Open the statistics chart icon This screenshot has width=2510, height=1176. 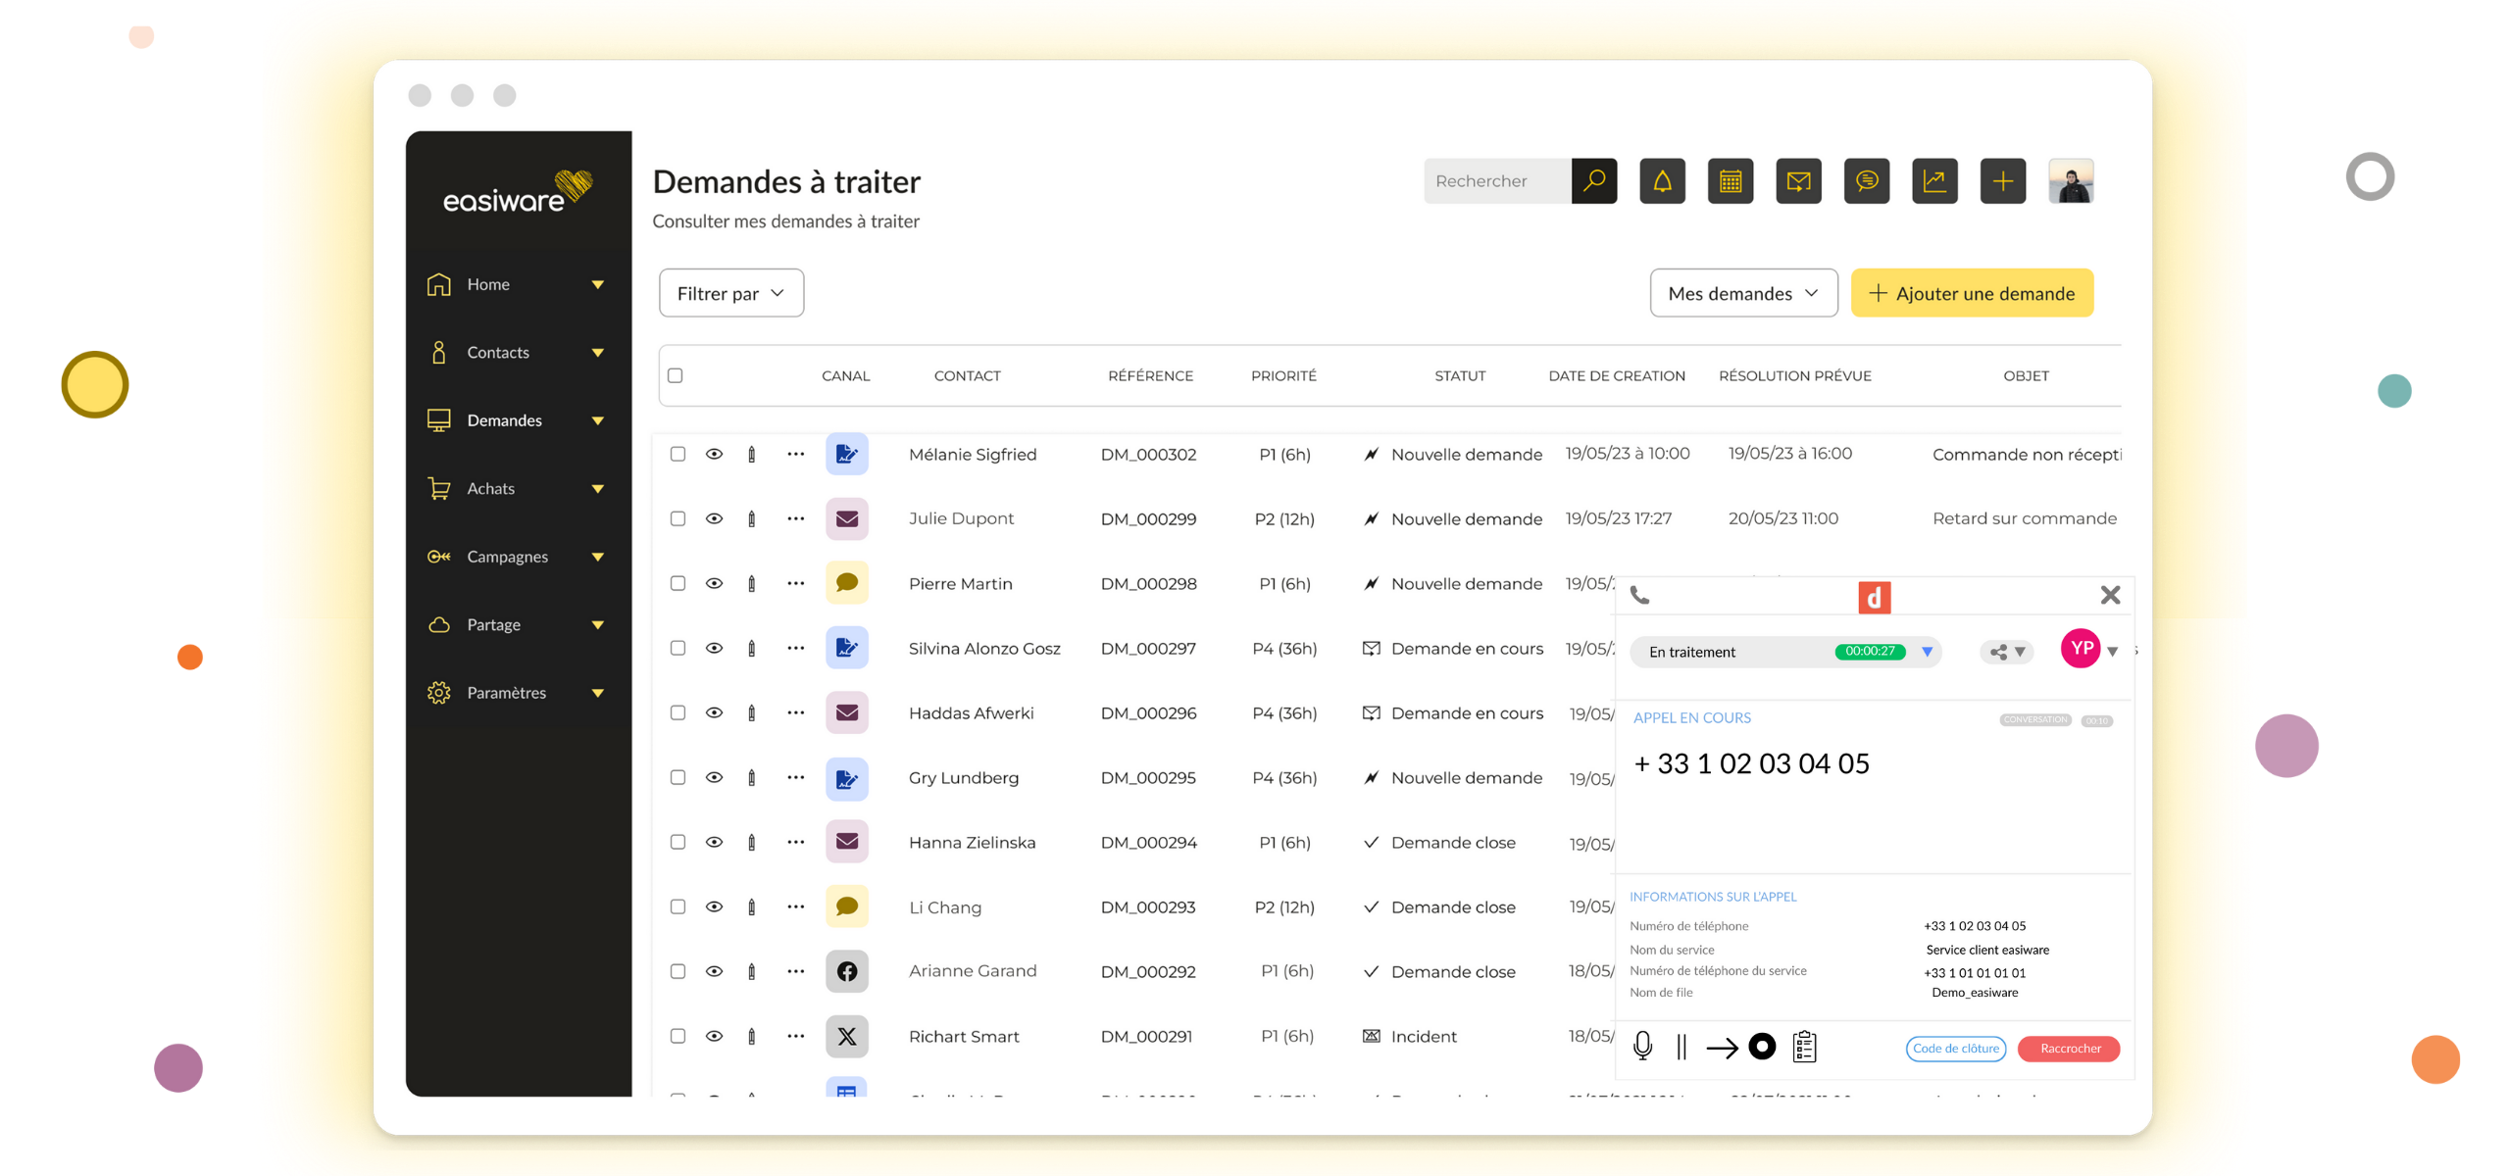pyautogui.click(x=1933, y=181)
